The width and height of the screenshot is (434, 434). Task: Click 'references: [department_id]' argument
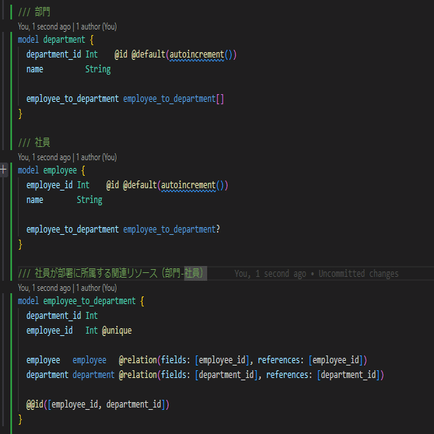[323, 375]
